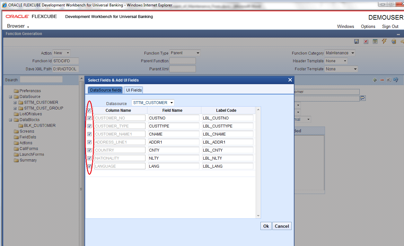Close the Select Fields dialog with X
404x246 pixels.
click(x=290, y=80)
